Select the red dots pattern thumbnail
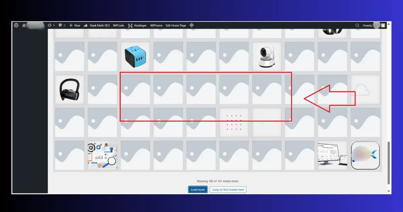Viewport: 403px width, 212px height. [234, 122]
